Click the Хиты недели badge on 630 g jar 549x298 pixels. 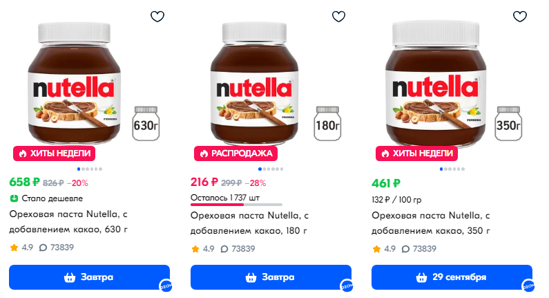click(53, 153)
